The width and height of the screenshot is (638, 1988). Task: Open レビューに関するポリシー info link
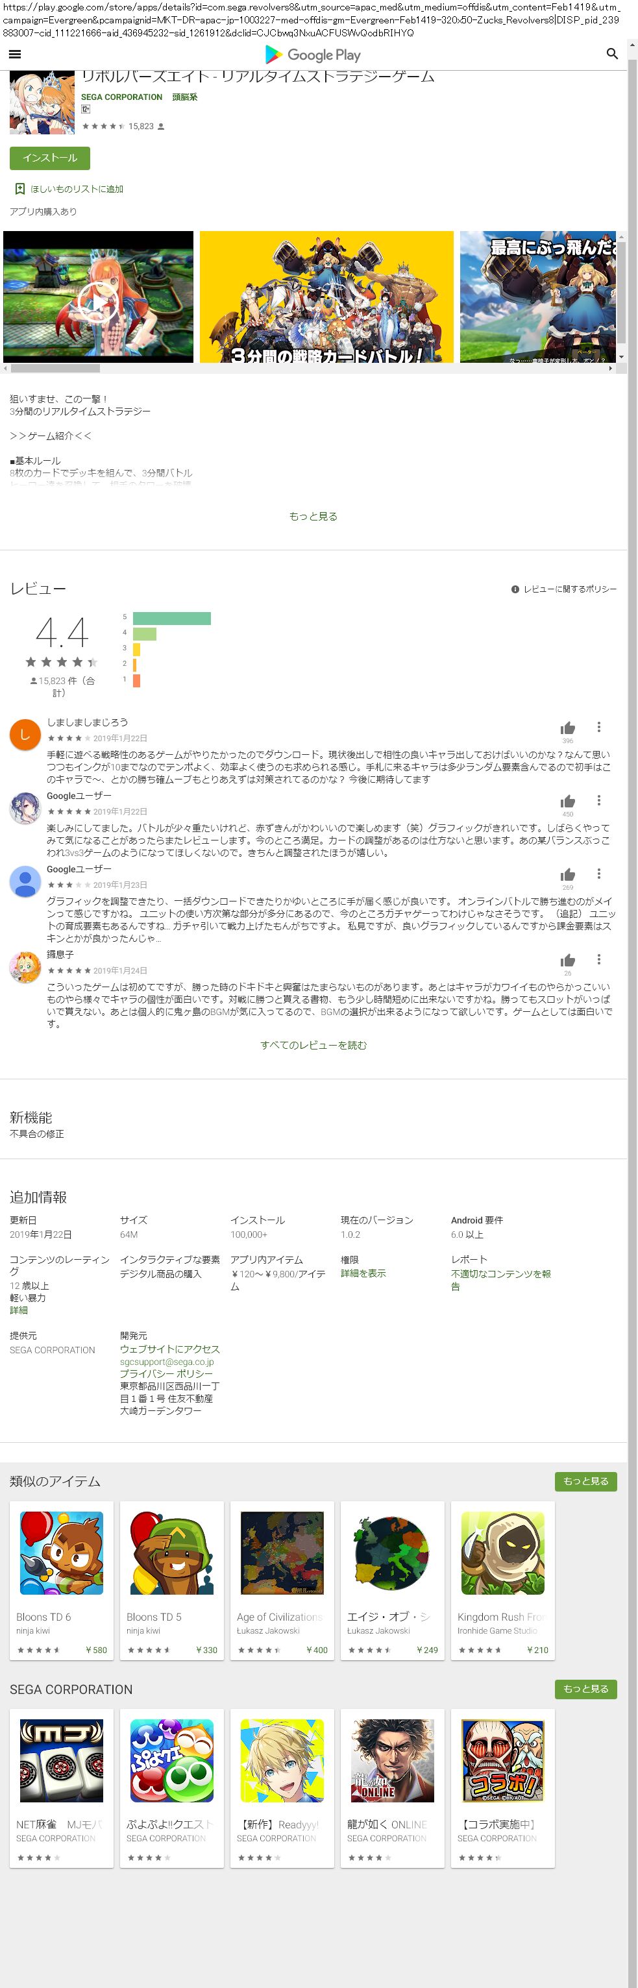click(x=564, y=589)
